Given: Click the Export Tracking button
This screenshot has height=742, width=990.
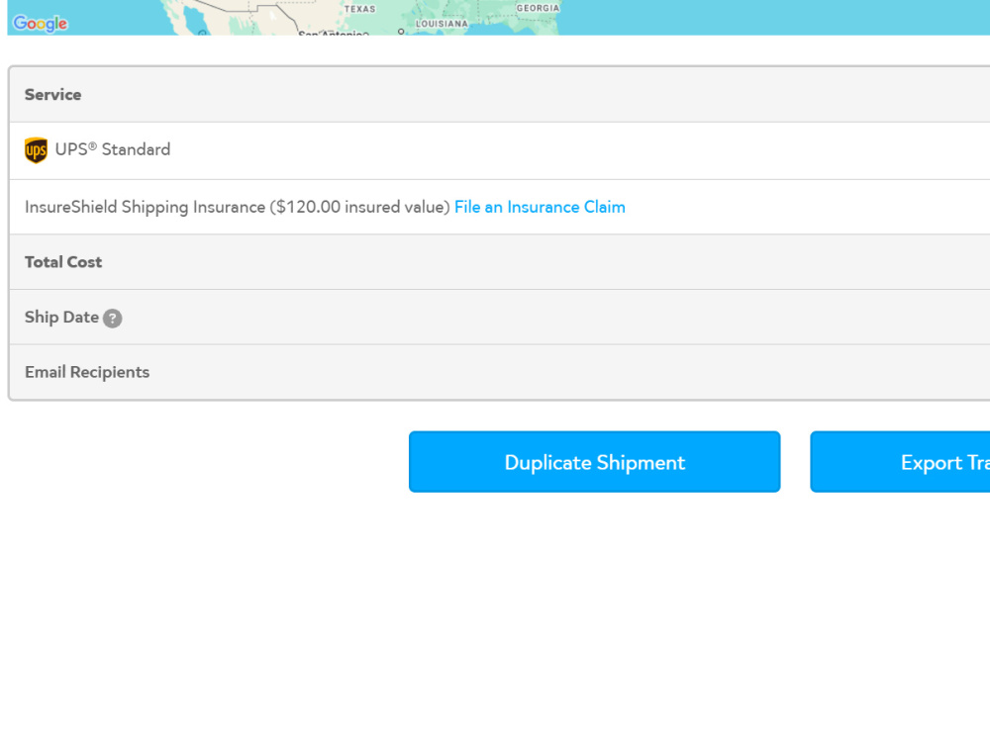Looking at the screenshot, I should pos(900,462).
